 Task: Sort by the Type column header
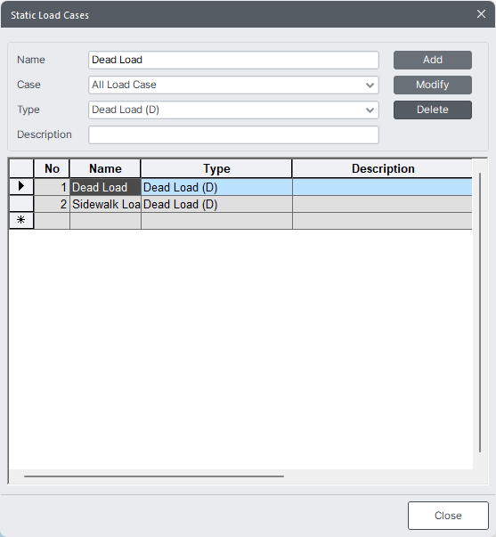[216, 168]
